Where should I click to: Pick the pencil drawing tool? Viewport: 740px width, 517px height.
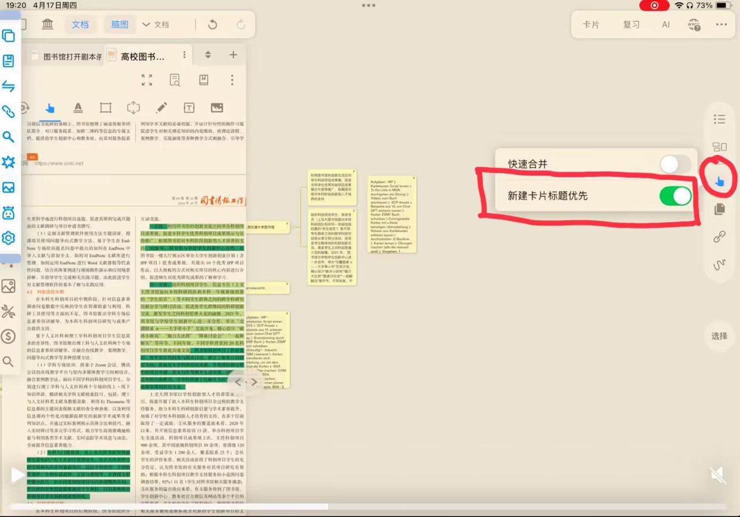click(x=161, y=108)
